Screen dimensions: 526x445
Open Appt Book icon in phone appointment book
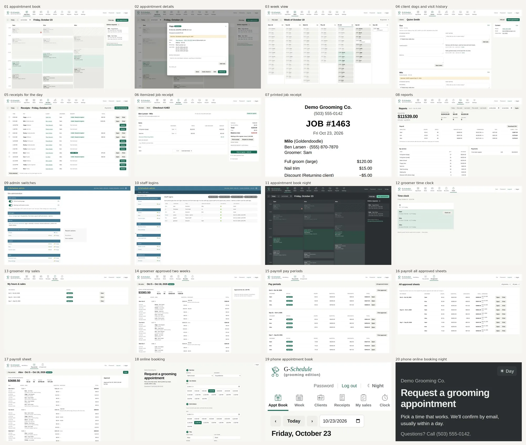pos(278,397)
